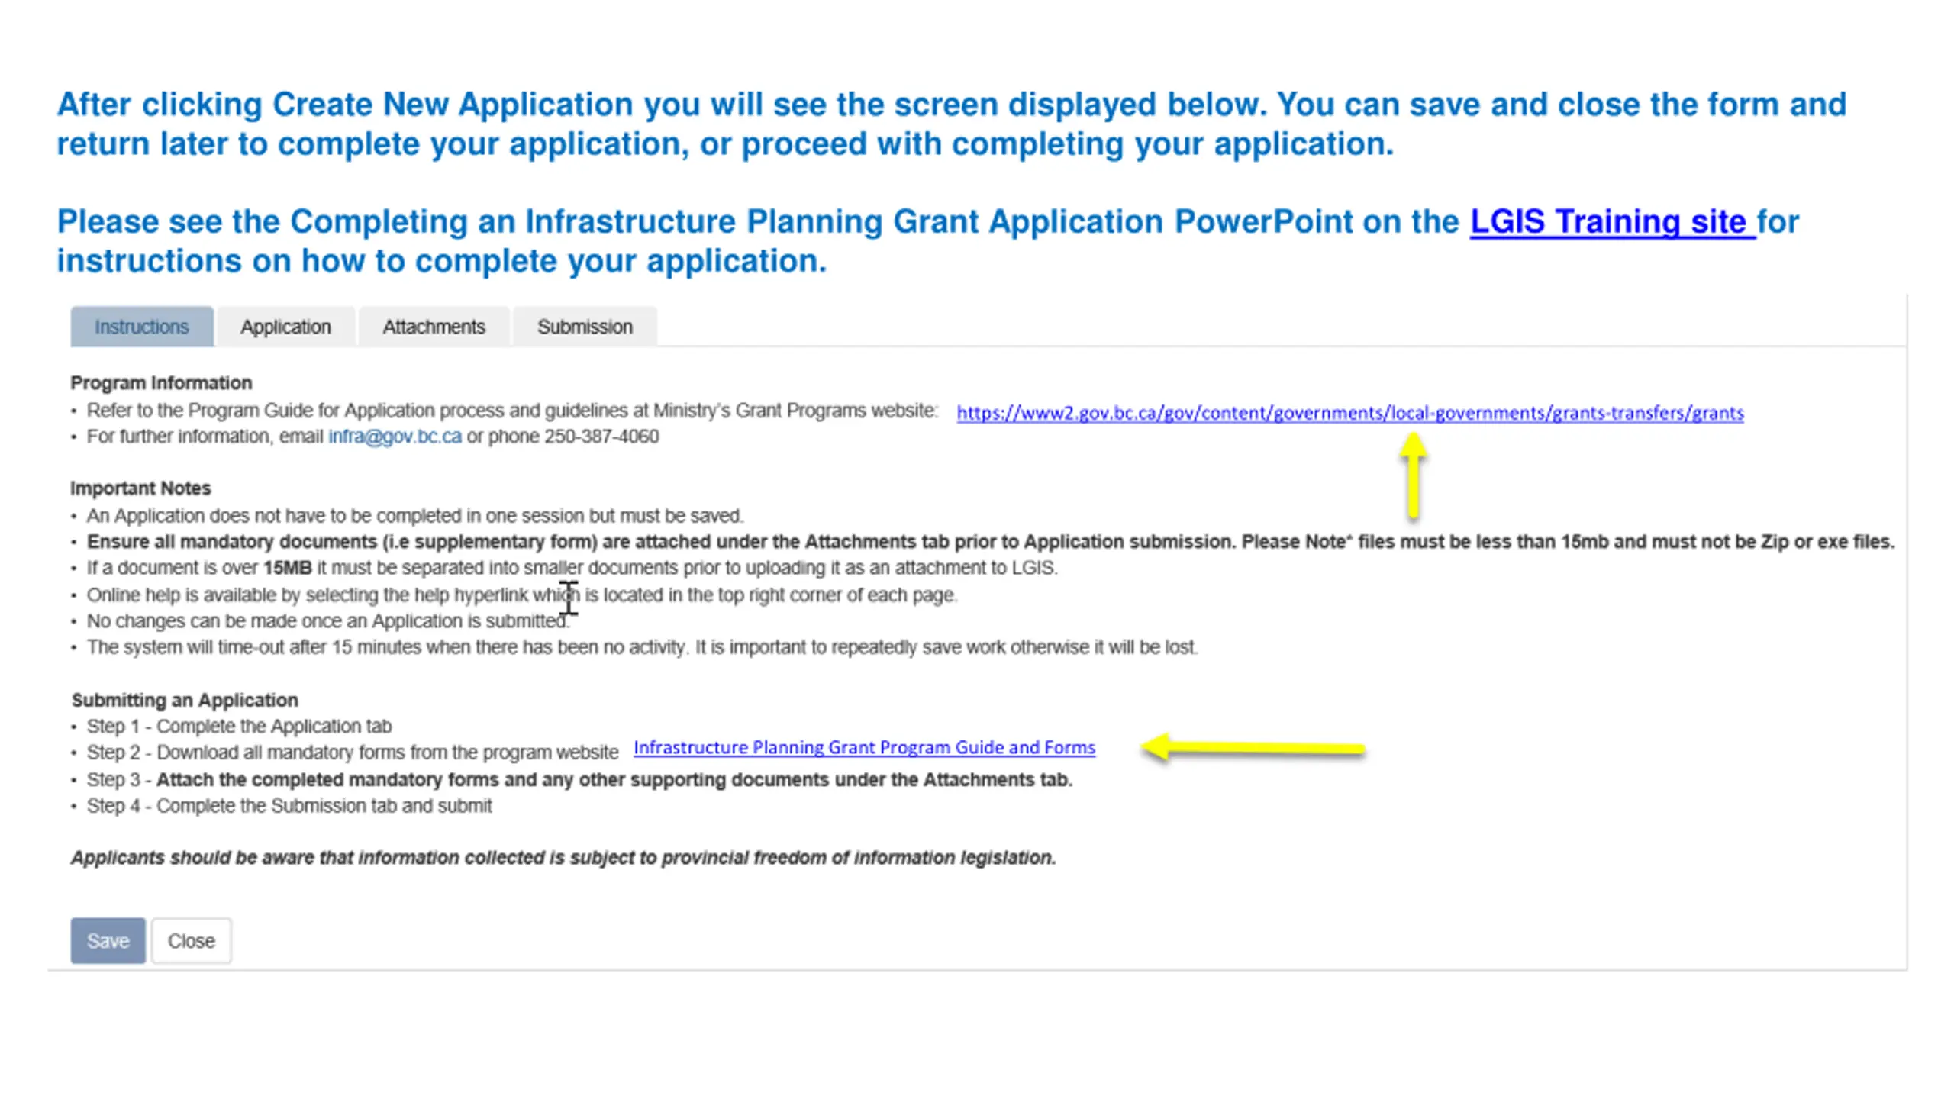Click the 'No changes can be made' note
The height and width of the screenshot is (1099, 1954).
tap(327, 621)
